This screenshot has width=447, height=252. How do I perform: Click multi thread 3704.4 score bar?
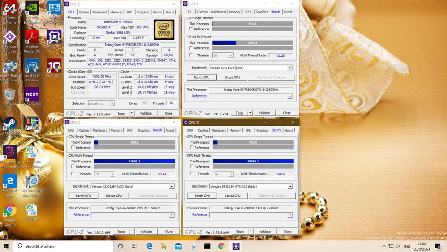click(252, 43)
